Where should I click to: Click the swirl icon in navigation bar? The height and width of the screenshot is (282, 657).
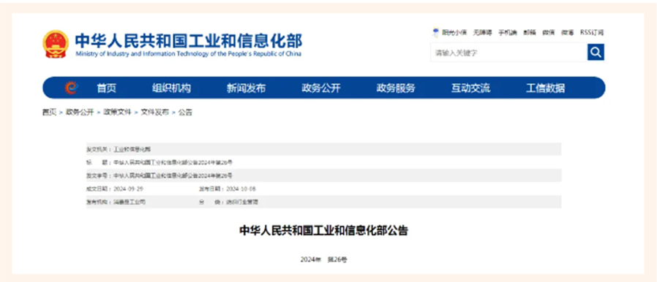pyautogui.click(x=71, y=88)
